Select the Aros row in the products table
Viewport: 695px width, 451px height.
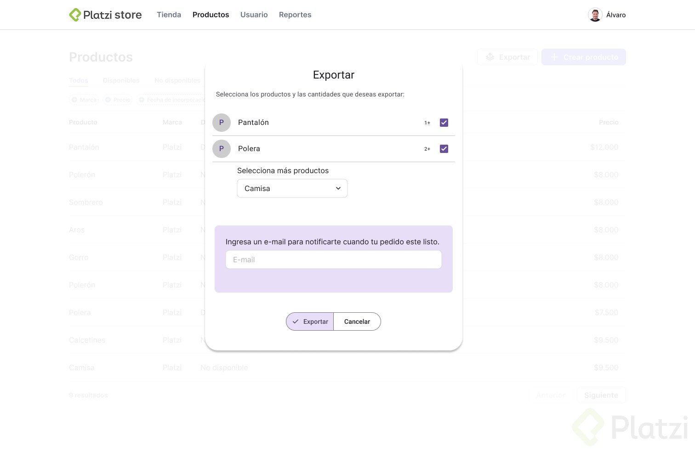coord(347,230)
